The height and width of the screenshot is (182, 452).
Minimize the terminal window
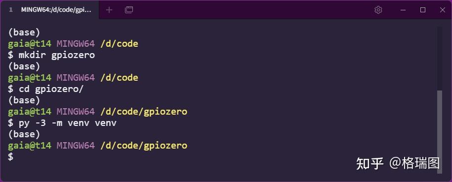pos(403,10)
